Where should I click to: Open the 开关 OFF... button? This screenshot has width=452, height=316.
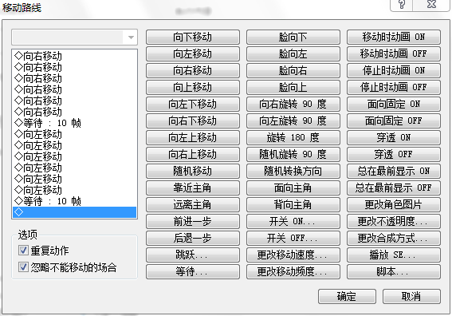point(293,238)
